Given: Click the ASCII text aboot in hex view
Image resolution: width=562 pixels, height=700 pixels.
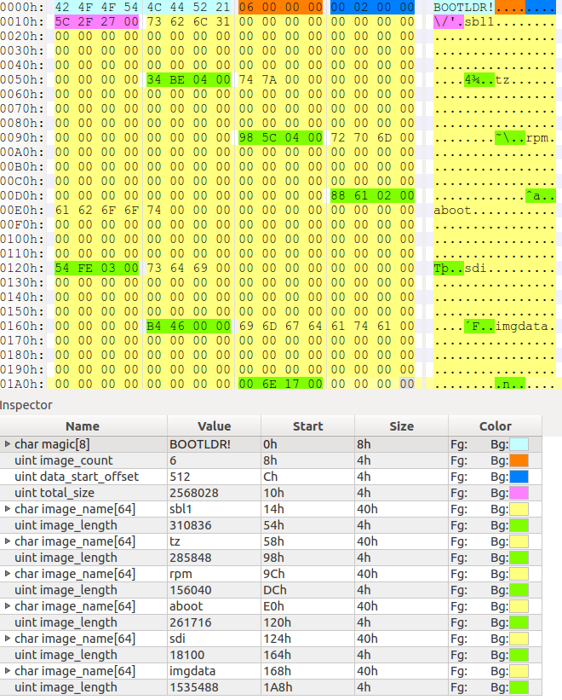Looking at the screenshot, I should tap(452, 211).
